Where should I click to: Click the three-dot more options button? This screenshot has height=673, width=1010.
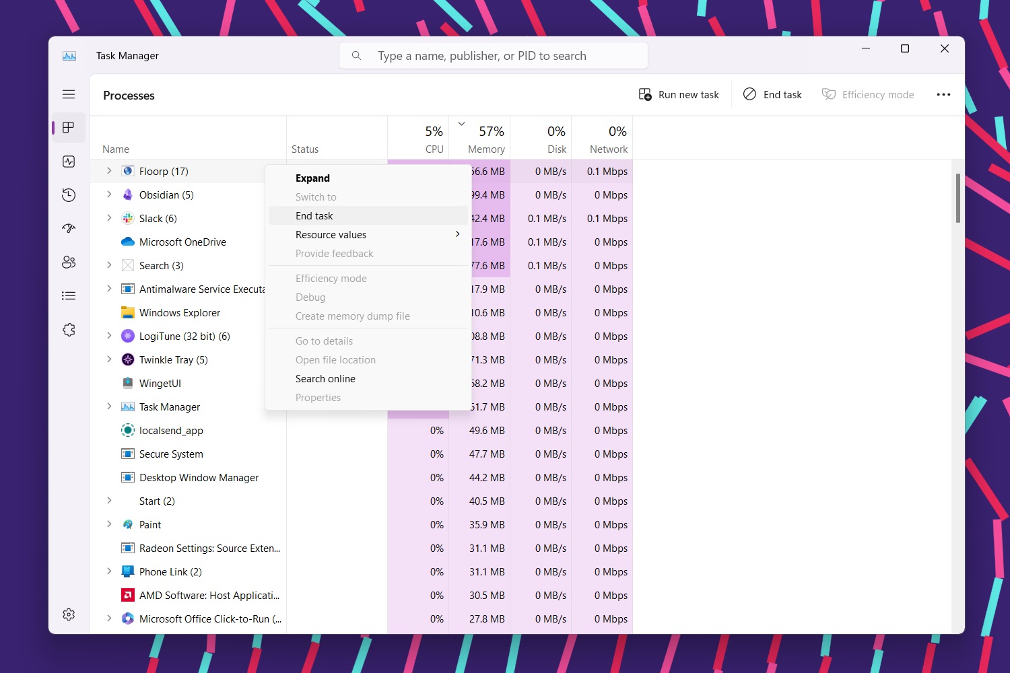[943, 95]
